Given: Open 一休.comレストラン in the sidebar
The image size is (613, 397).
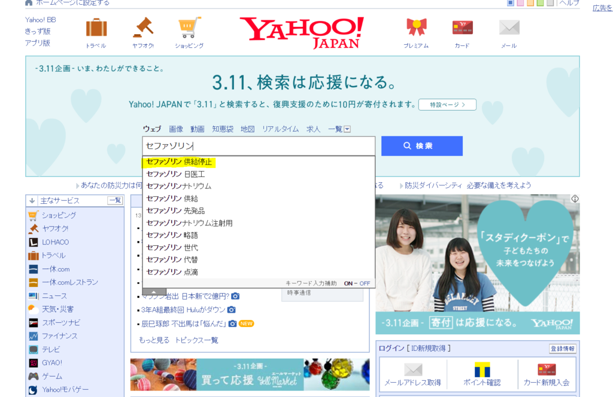Looking at the screenshot, I should [x=70, y=282].
